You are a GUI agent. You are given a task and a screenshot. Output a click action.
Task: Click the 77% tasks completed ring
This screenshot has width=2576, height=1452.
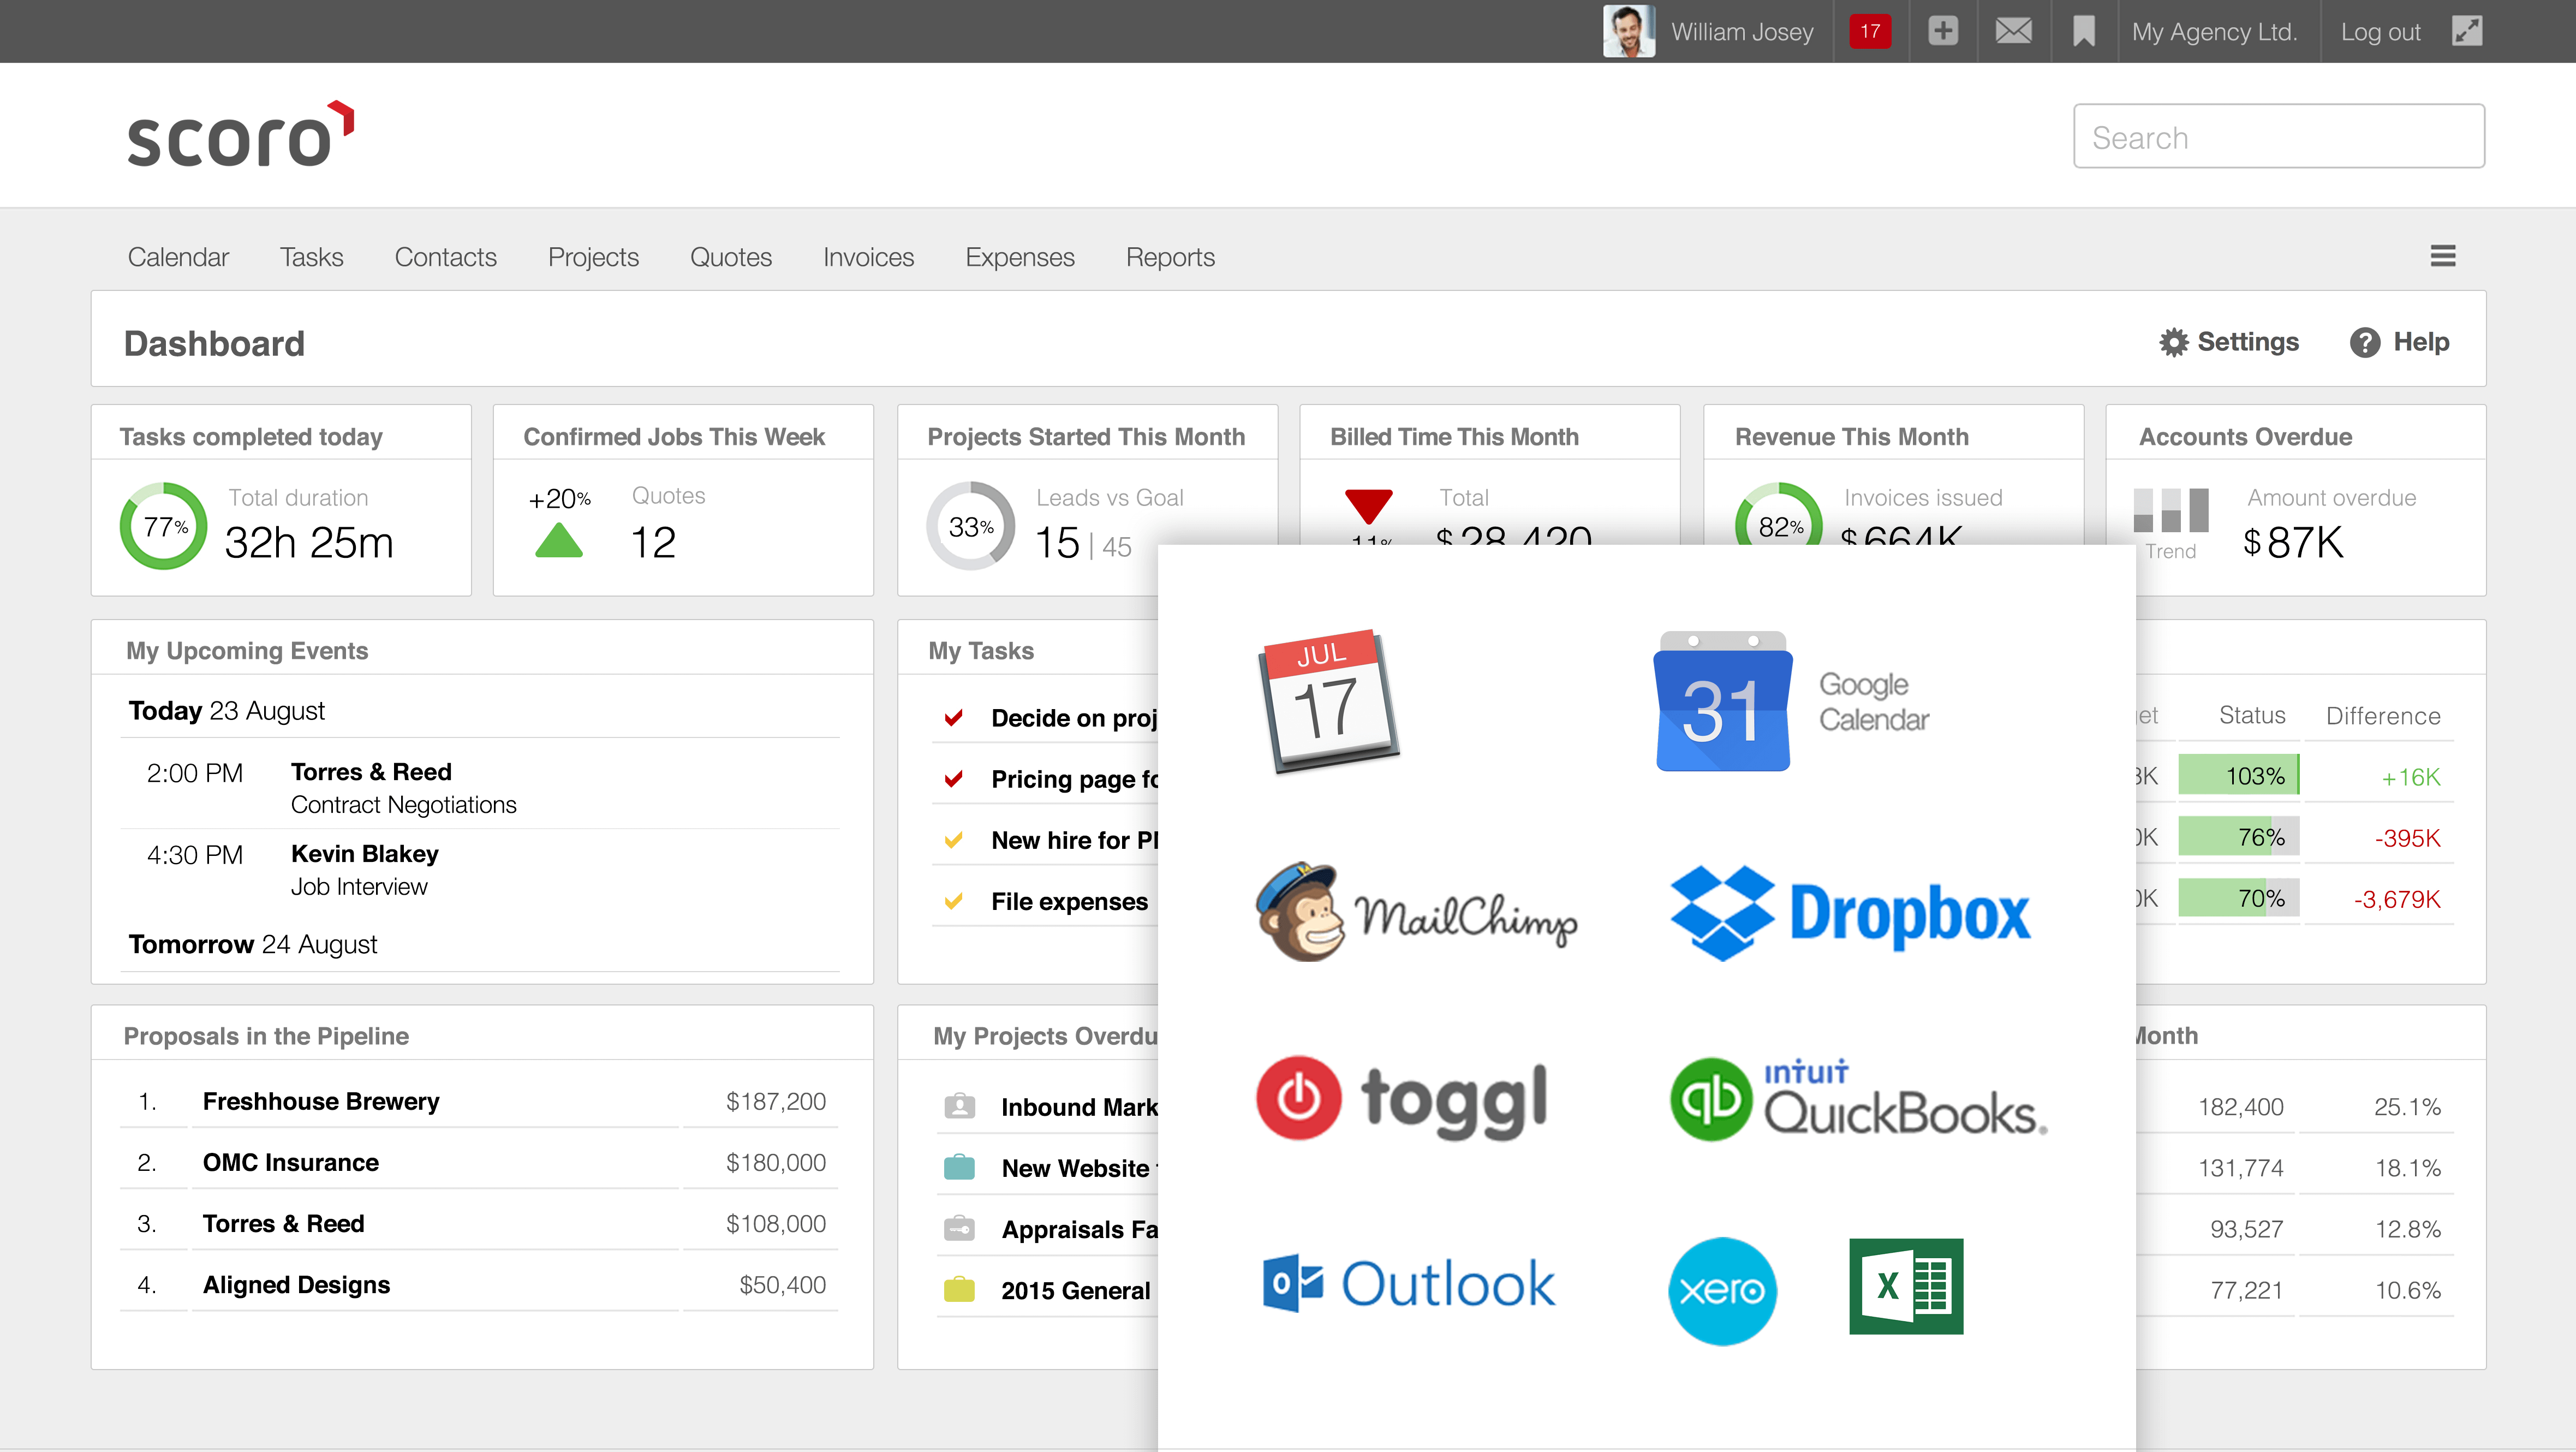[164, 525]
